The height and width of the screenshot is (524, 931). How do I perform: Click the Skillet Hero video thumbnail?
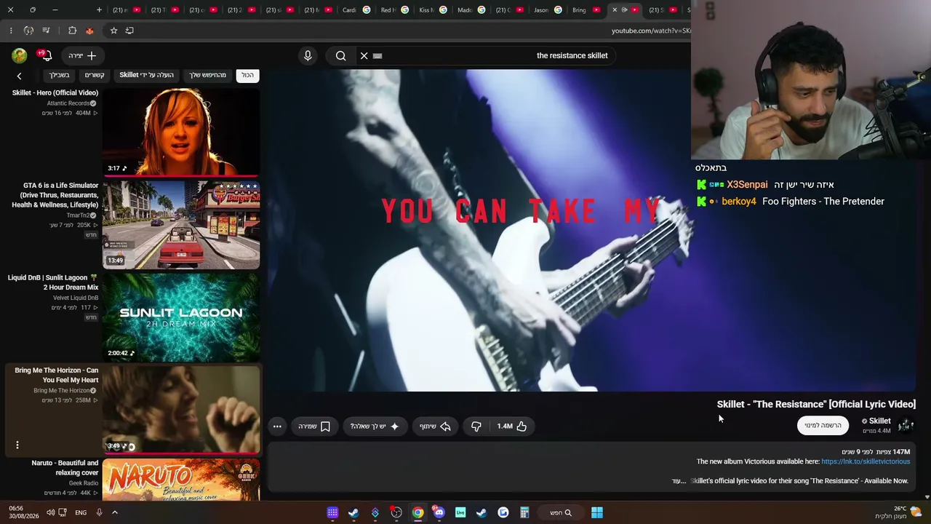click(181, 132)
